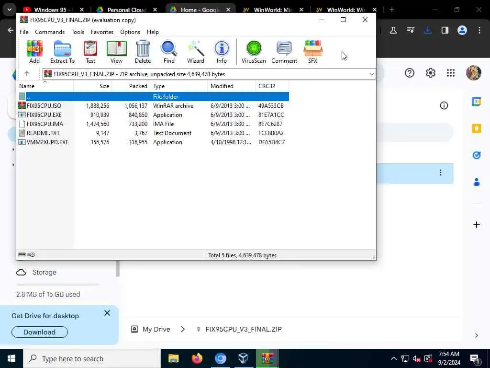Open Tools menu
The image size is (490, 368).
[78, 32]
